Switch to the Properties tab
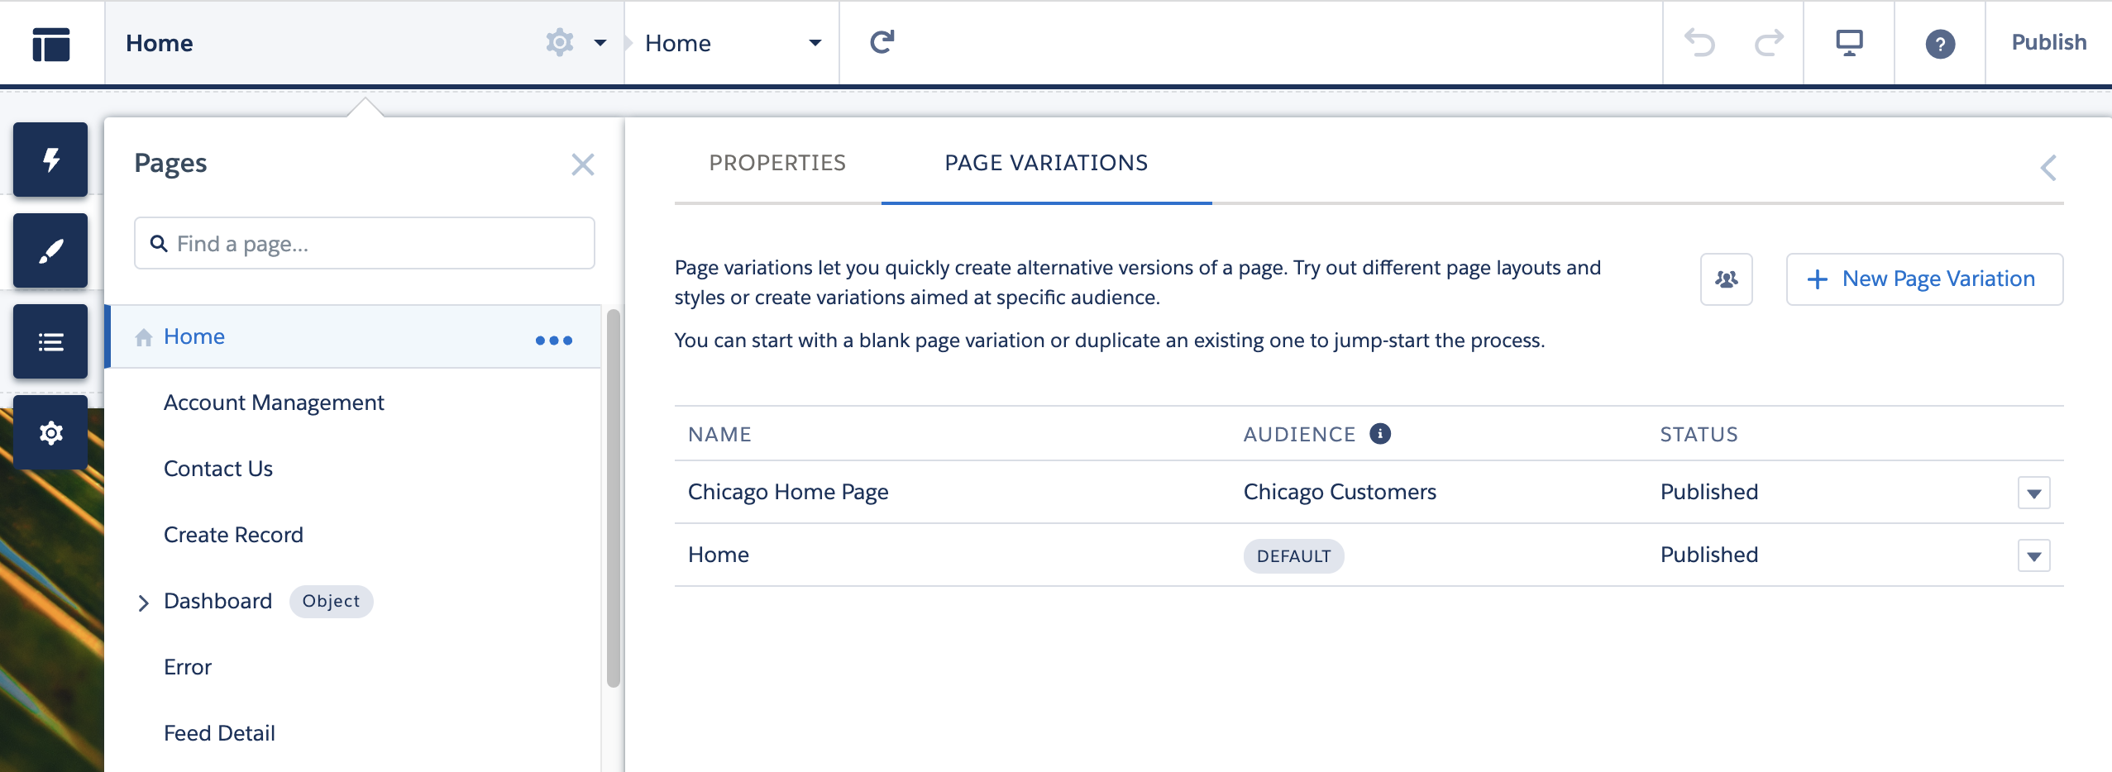 (777, 163)
